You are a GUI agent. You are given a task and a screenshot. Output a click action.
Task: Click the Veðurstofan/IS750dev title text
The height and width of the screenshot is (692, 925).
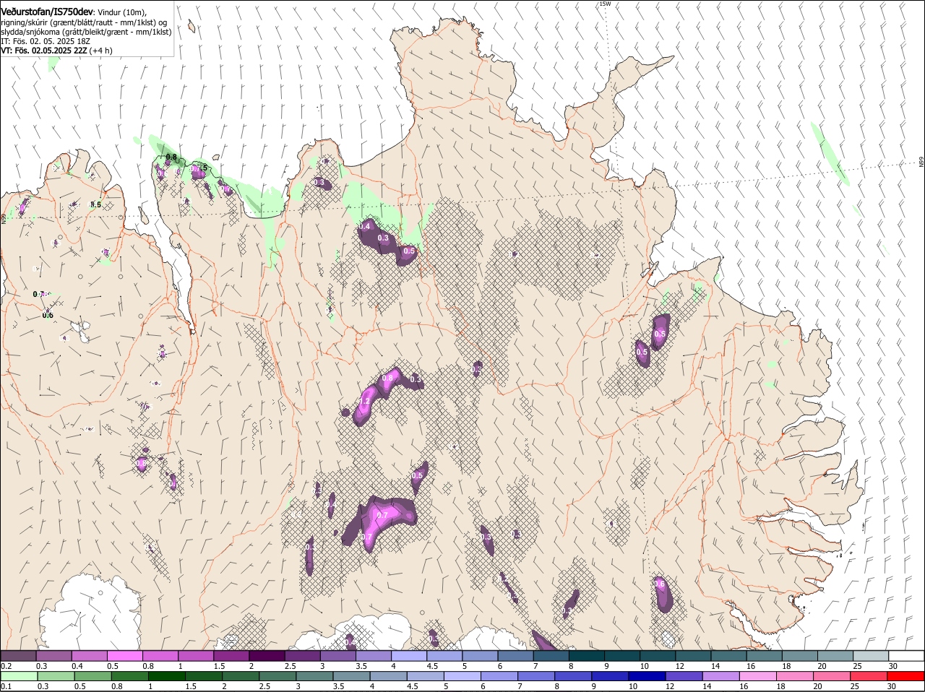[x=46, y=12]
